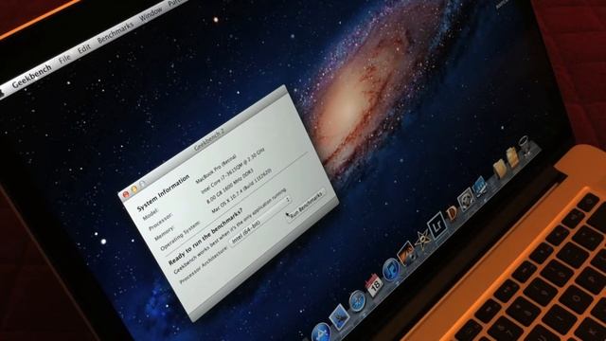Open the gray gear utility icon in Dock

point(465,200)
